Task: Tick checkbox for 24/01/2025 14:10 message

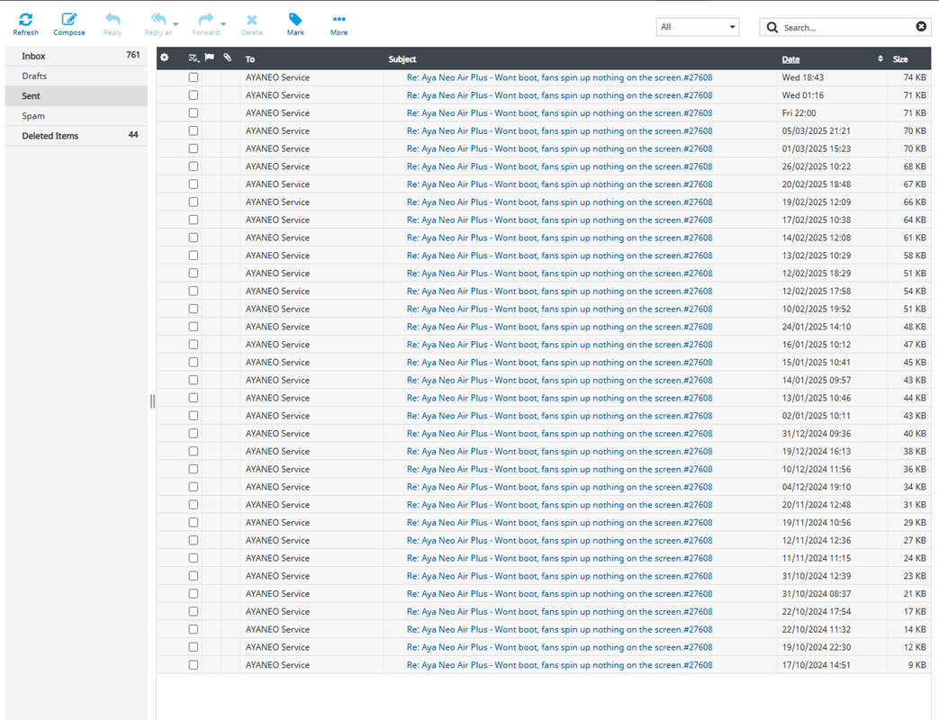Action: (194, 326)
